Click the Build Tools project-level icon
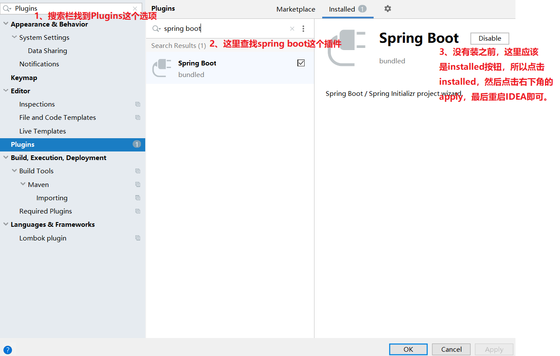The height and width of the screenshot is (356, 560). tap(138, 171)
